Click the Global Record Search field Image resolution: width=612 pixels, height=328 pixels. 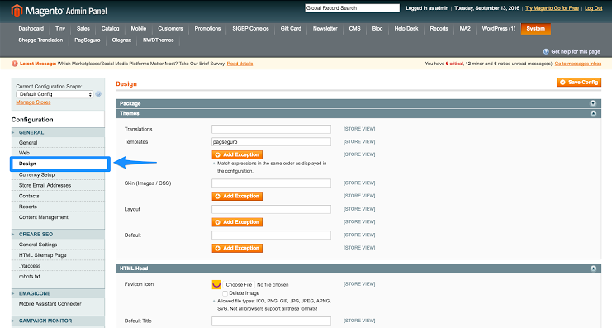point(353,8)
